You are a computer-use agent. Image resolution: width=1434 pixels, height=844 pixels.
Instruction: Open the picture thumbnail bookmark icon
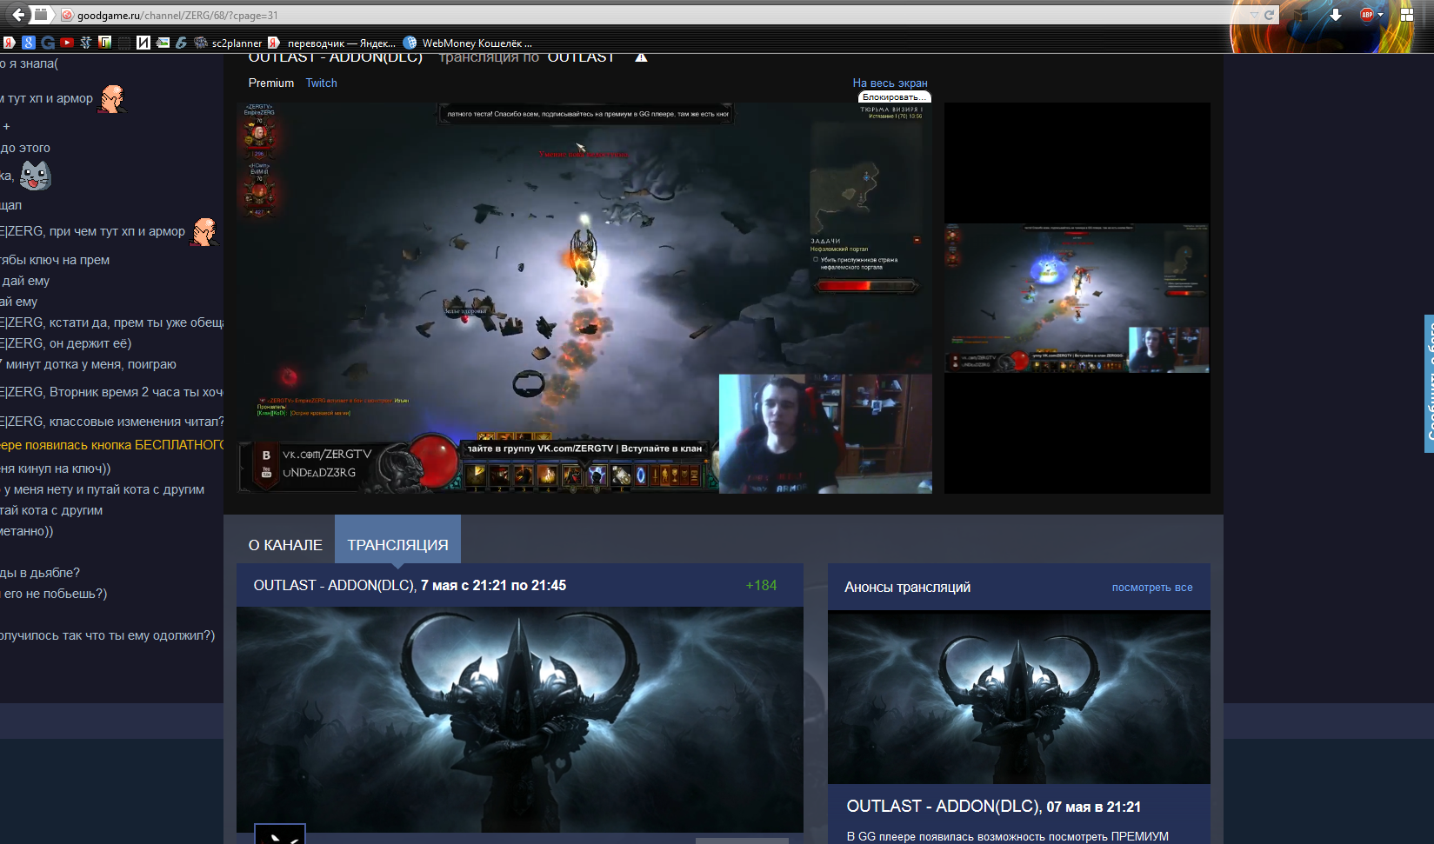pyautogui.click(x=163, y=43)
